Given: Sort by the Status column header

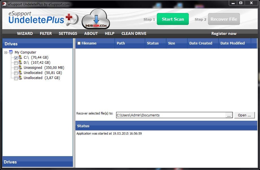Looking at the screenshot, I should [155, 43].
